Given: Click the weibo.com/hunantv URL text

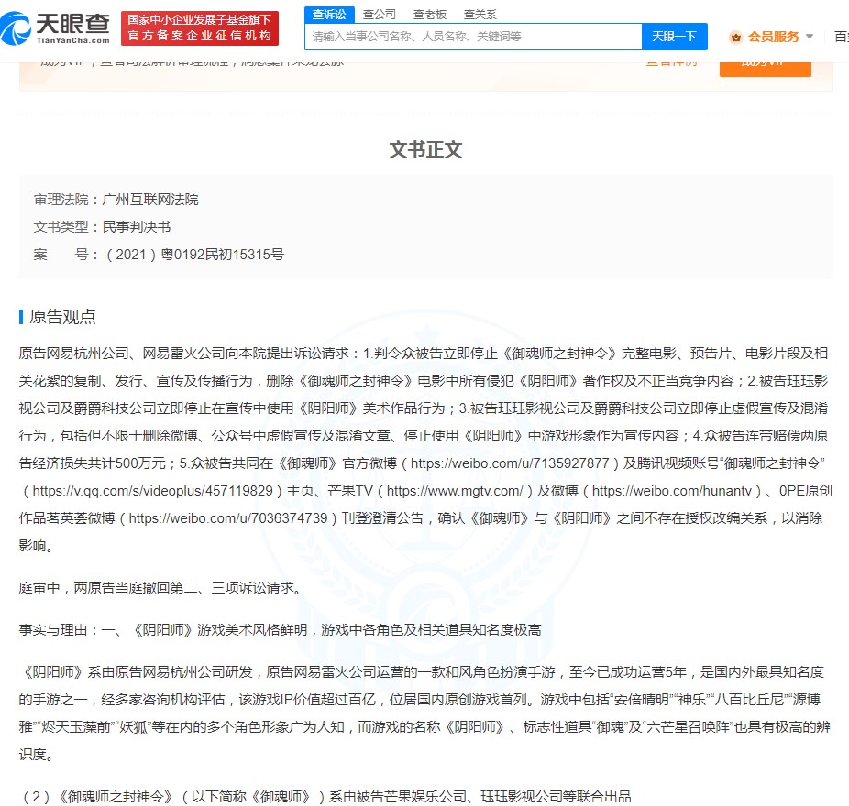Looking at the screenshot, I should tap(671, 491).
